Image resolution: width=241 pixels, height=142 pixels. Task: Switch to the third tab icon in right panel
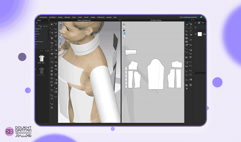pyautogui.click(x=203, y=23)
